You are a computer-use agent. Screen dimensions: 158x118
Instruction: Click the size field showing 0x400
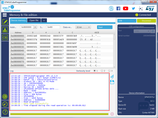coord(53,27)
